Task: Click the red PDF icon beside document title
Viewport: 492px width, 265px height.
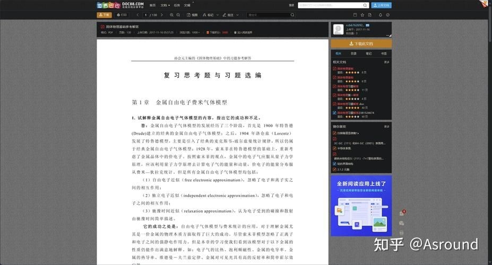Action: coord(102,26)
